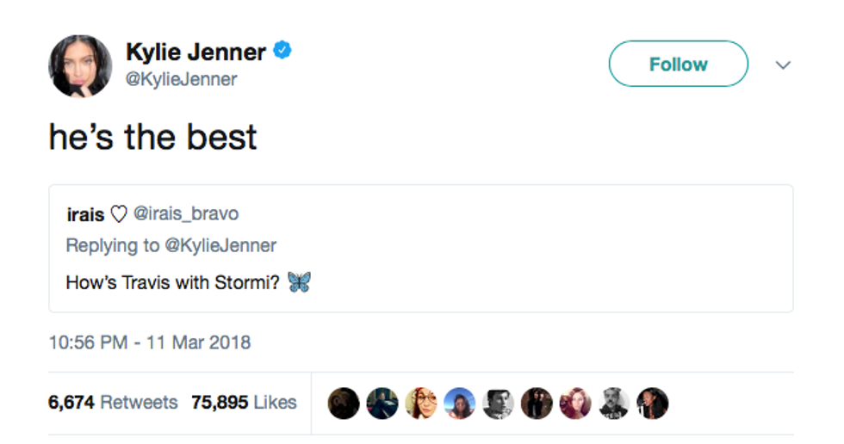
Task: Open the irais display name in quote
Action: 85,213
